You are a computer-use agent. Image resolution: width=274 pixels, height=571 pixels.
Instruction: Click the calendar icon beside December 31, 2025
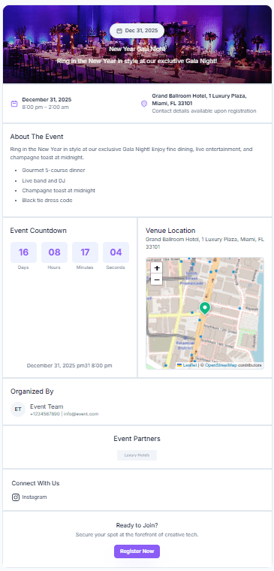click(14, 104)
